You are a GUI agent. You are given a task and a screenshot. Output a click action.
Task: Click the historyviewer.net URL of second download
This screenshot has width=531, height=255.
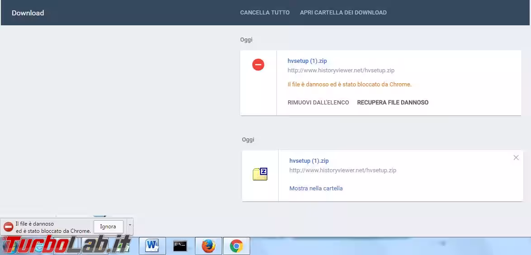click(x=343, y=170)
